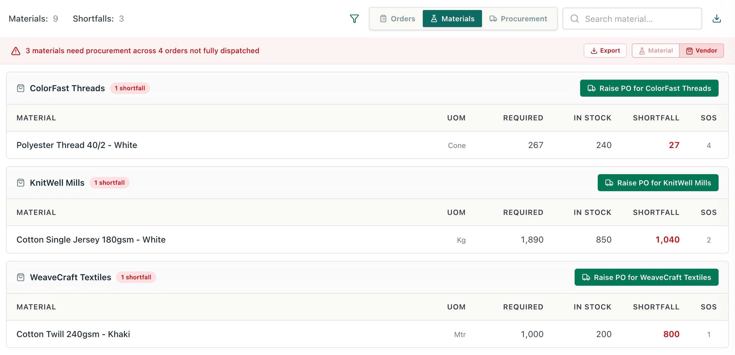Click the WeaveCraft Textiles vendor name
Viewport: 735px width, 355px height.
[x=70, y=277]
